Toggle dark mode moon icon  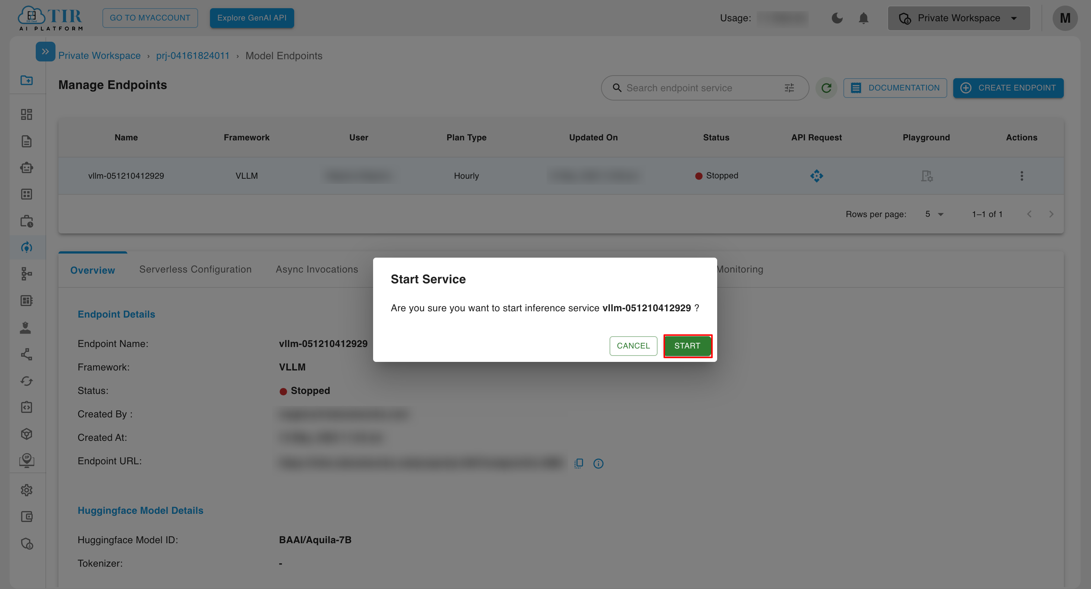(837, 18)
